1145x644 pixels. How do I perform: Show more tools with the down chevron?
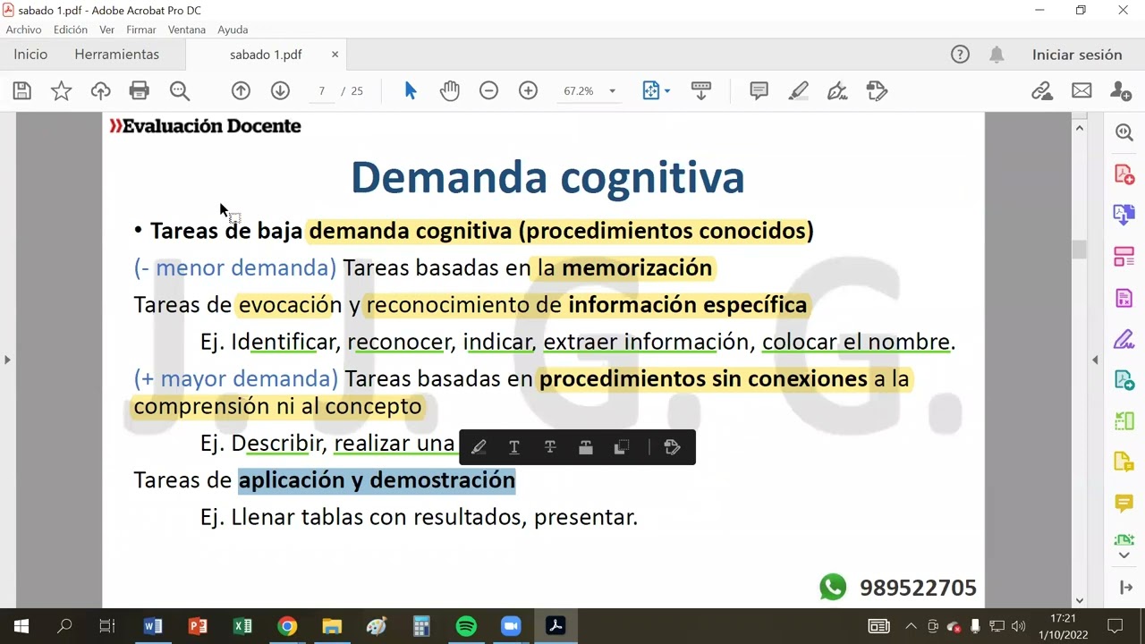[1124, 555]
